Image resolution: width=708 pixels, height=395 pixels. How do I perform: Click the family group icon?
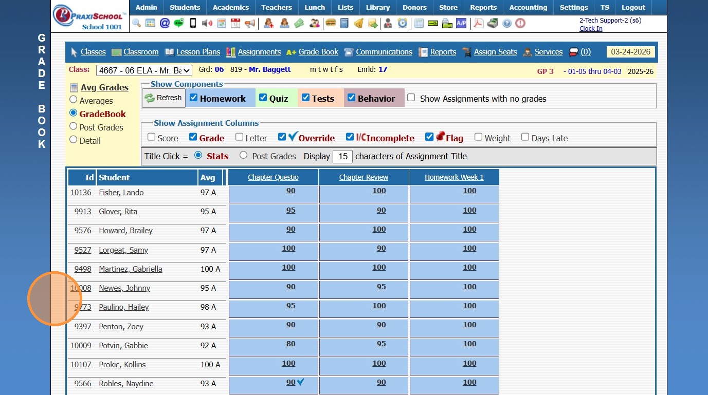(x=314, y=23)
